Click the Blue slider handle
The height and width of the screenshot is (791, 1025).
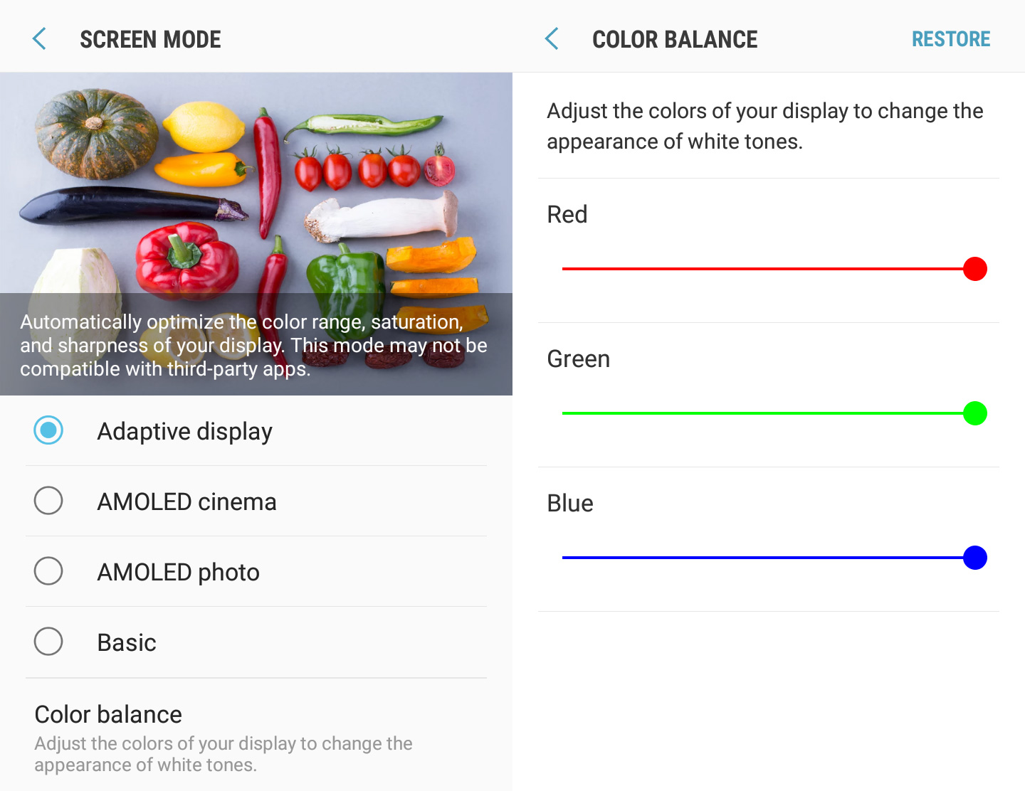[974, 558]
